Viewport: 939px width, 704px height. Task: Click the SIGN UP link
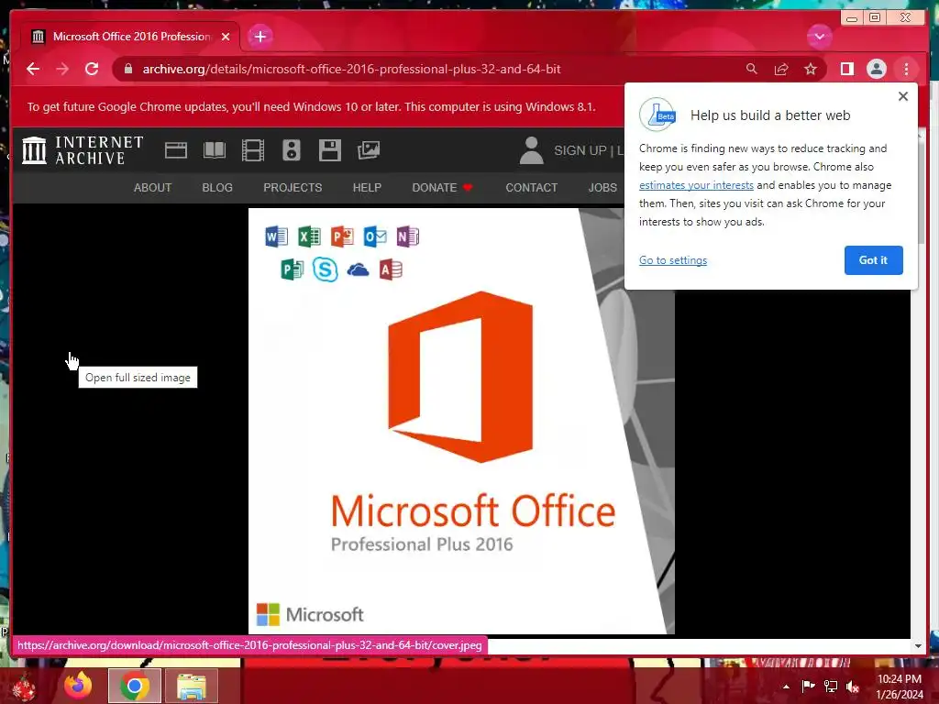point(580,150)
